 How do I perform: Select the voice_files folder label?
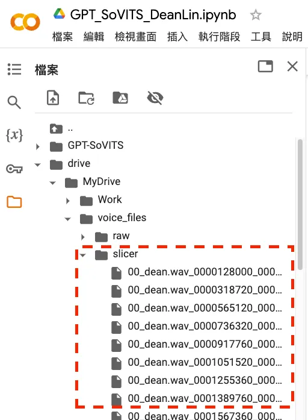tap(122, 218)
